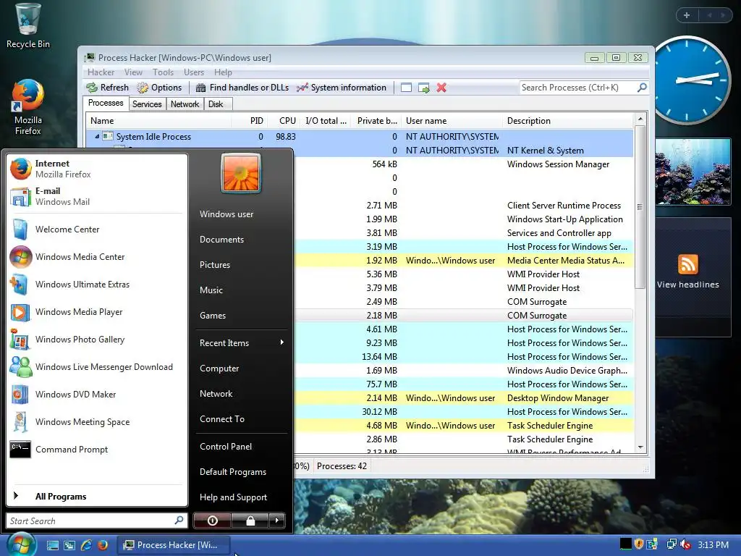Select the Processes tab
This screenshot has width=741, height=556.
(106, 103)
